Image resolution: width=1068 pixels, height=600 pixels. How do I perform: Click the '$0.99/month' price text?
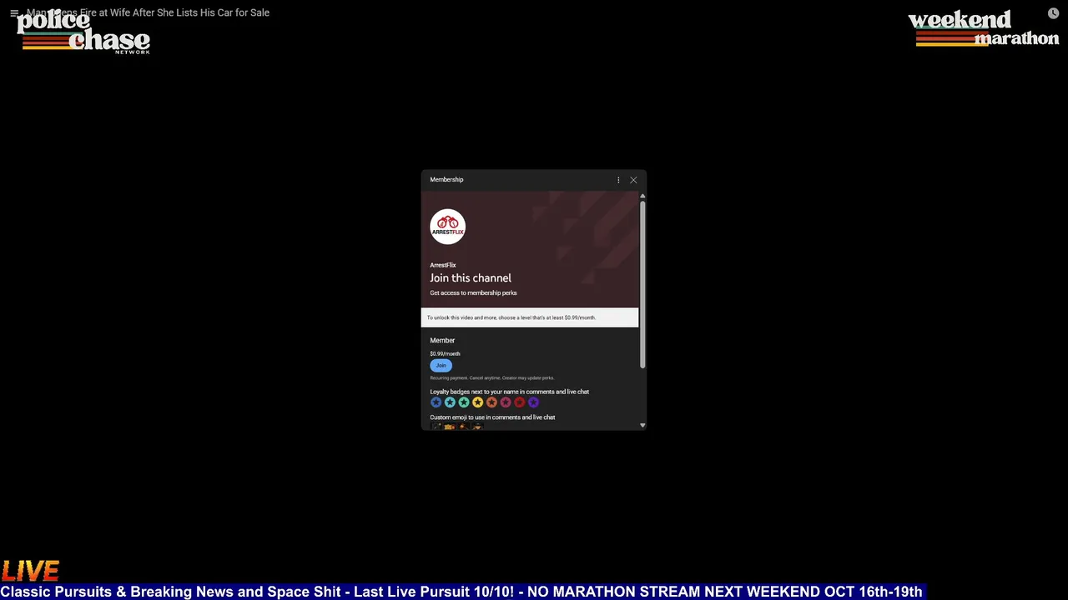445,354
